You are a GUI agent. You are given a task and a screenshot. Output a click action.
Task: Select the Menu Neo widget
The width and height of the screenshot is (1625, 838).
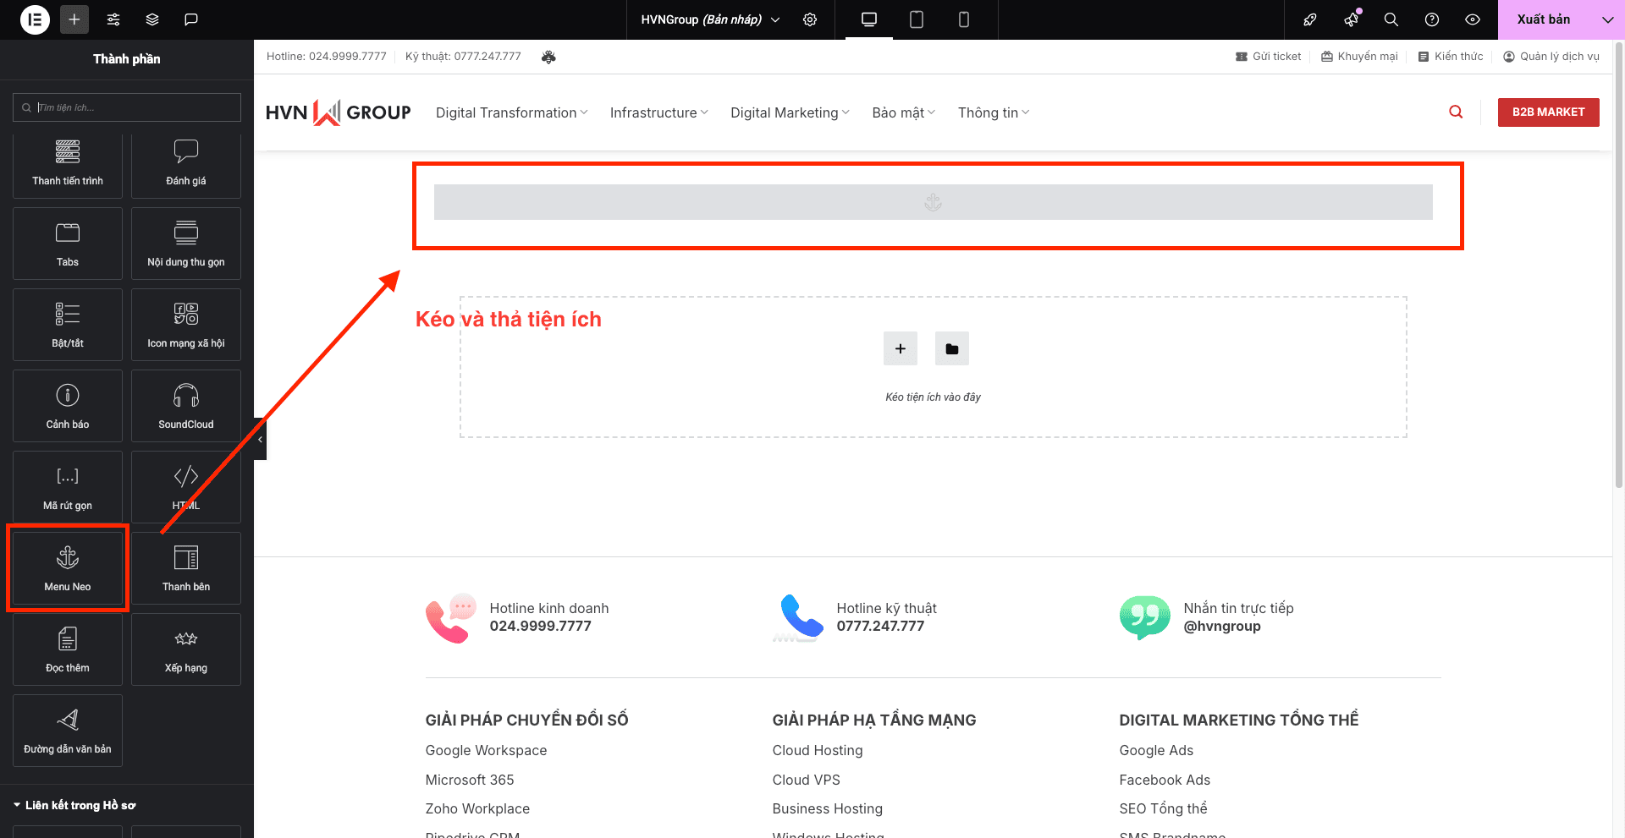coord(68,567)
